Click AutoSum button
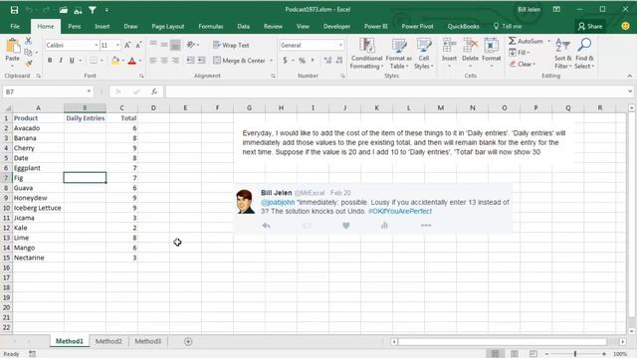This screenshot has height=358, width=637. (x=527, y=42)
